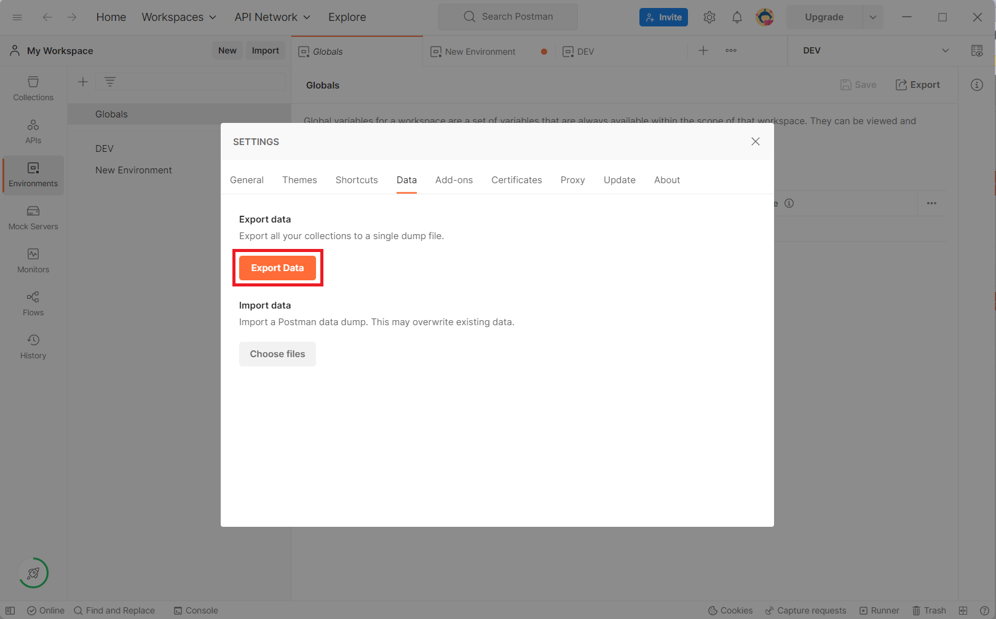The image size is (996, 619).
Task: Open the settings gear icon in header
Action: (709, 17)
